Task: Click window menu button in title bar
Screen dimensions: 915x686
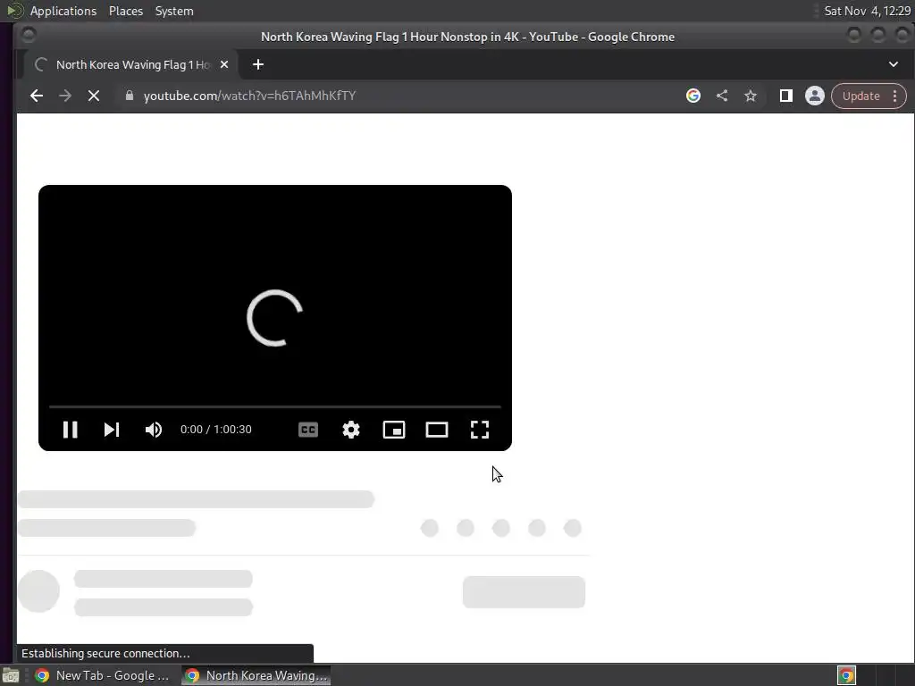Action: click(28, 36)
